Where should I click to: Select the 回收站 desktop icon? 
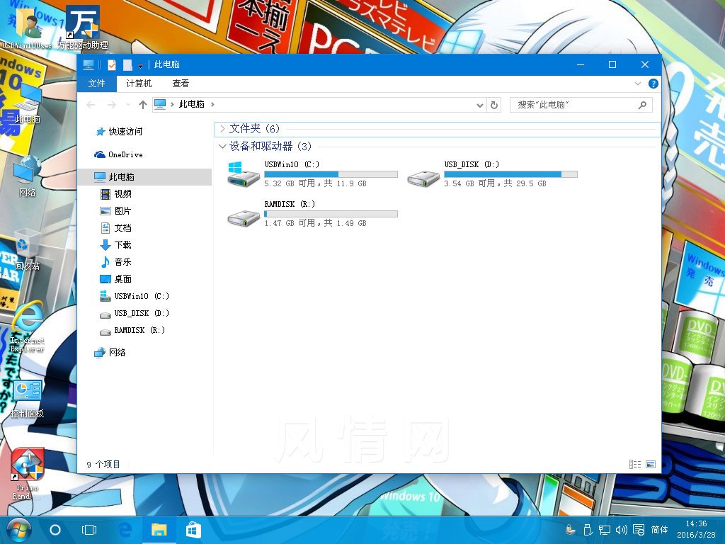(x=27, y=250)
